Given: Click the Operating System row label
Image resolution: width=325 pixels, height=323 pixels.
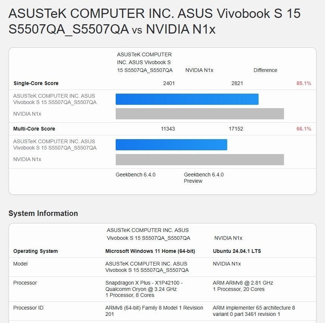Looking at the screenshot, I should pos(35,251).
